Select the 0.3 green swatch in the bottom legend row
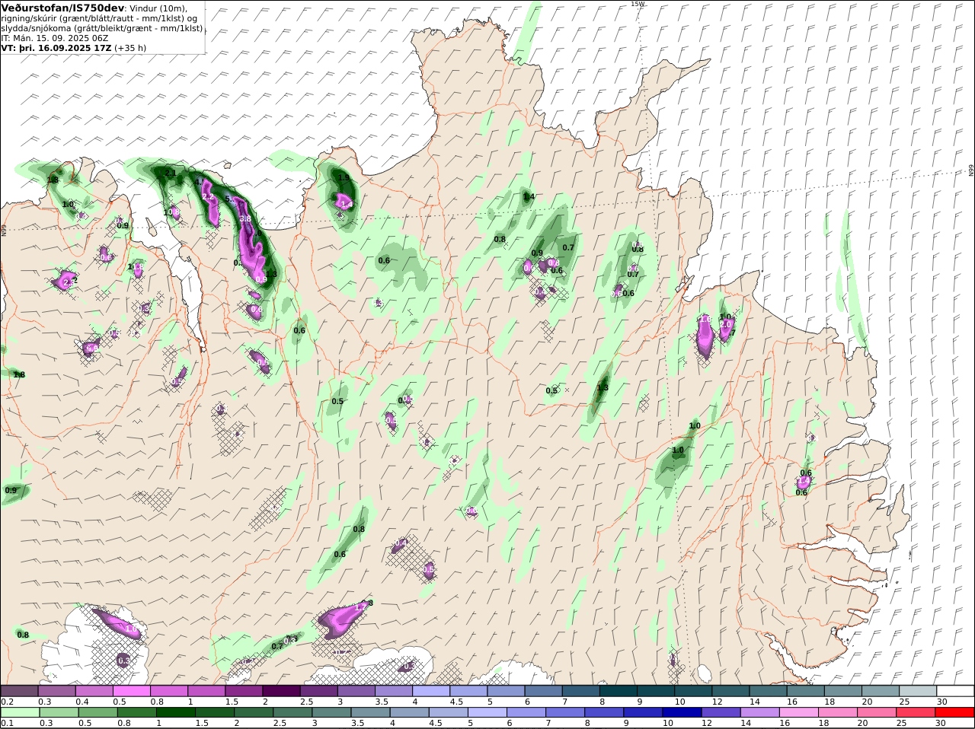Screen dimensions: 975x729 click(59, 713)
